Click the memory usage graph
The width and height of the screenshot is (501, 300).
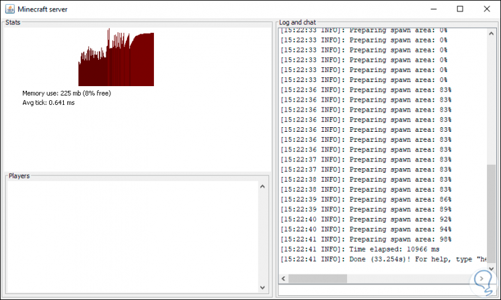(x=116, y=57)
